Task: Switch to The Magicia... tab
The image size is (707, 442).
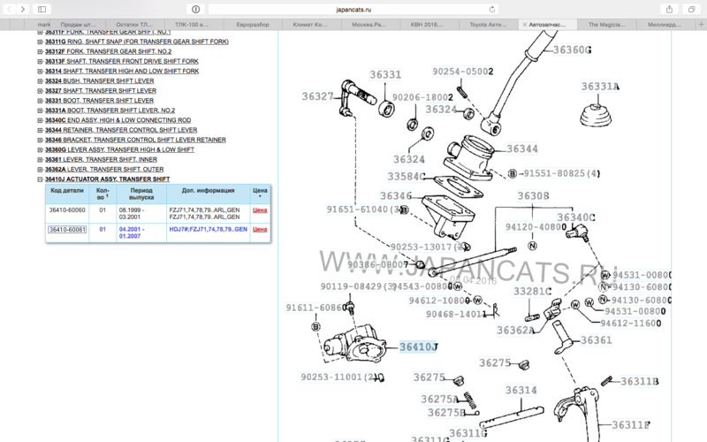Action: 606,25
